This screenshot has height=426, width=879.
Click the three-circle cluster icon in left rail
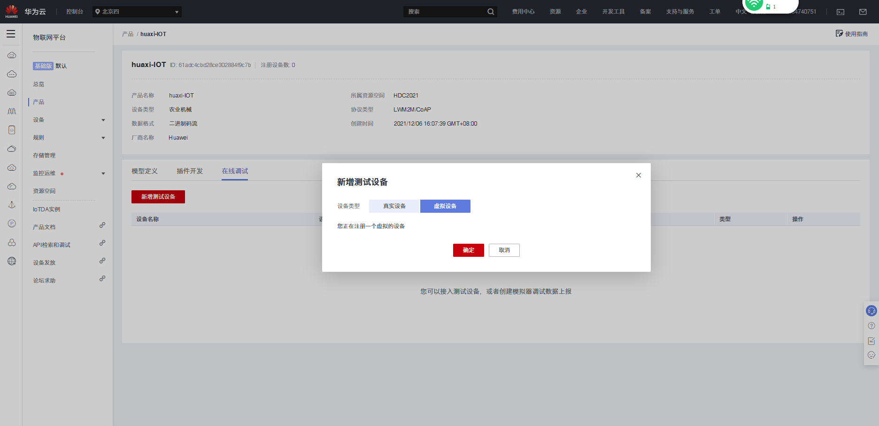[12, 242]
